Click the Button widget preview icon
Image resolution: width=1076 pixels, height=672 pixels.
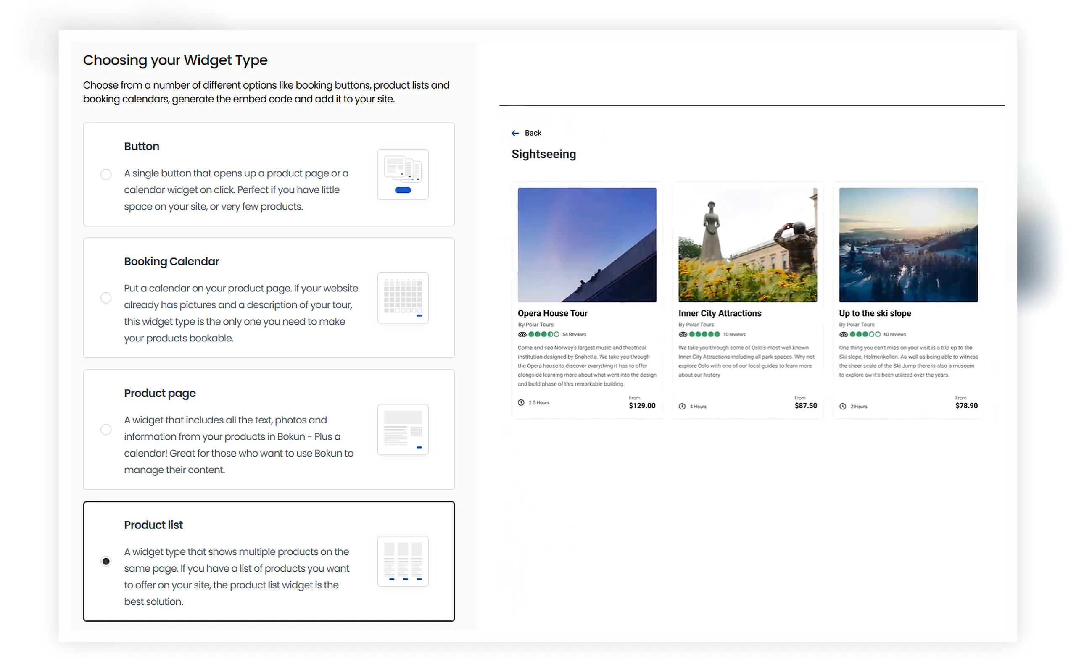coord(403,174)
